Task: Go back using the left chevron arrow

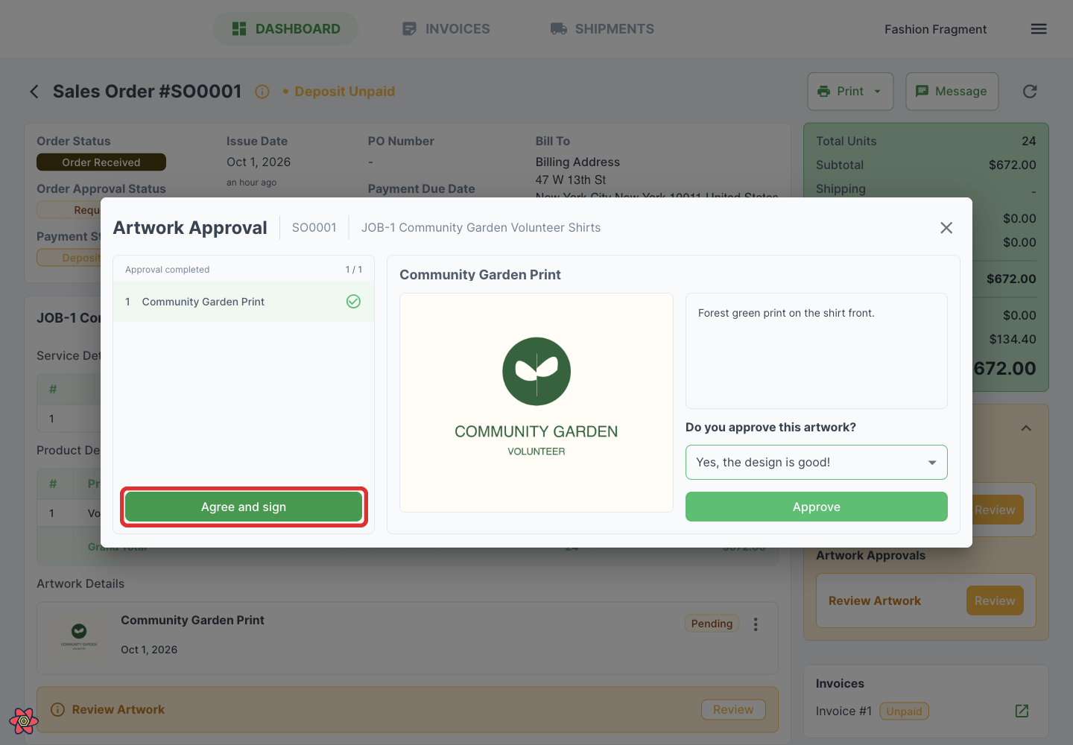Action: click(x=34, y=92)
